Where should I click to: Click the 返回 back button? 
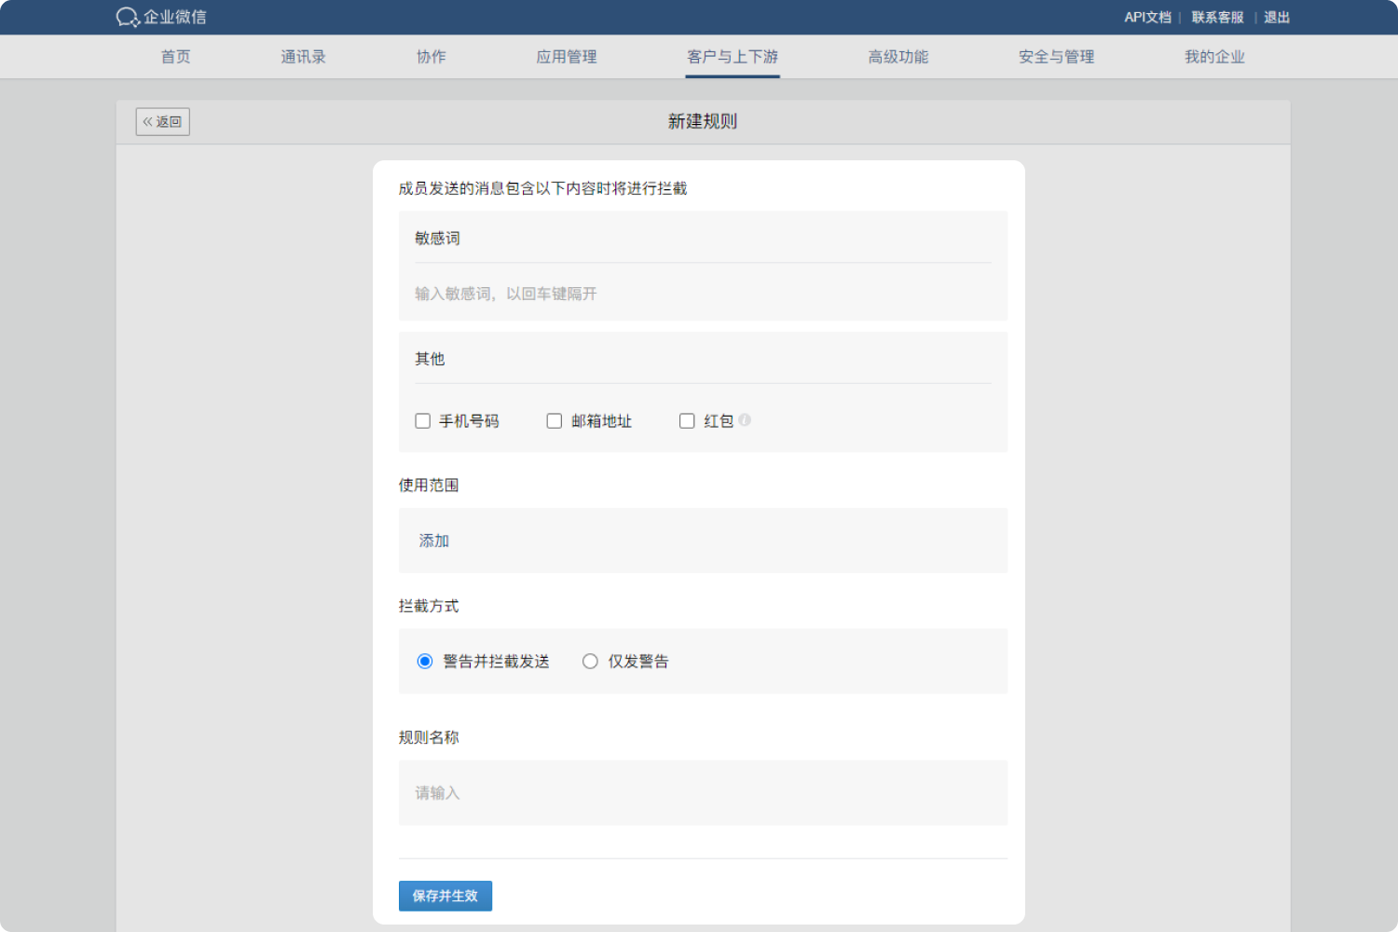point(163,122)
